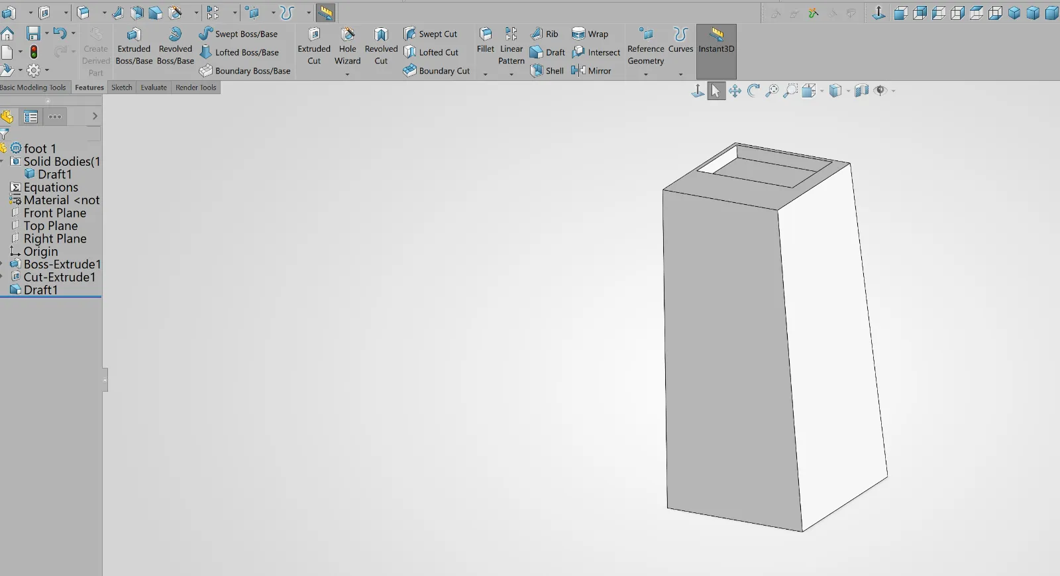This screenshot has height=576, width=1060.
Task: Select Swept Boss/Base
Action: [238, 34]
